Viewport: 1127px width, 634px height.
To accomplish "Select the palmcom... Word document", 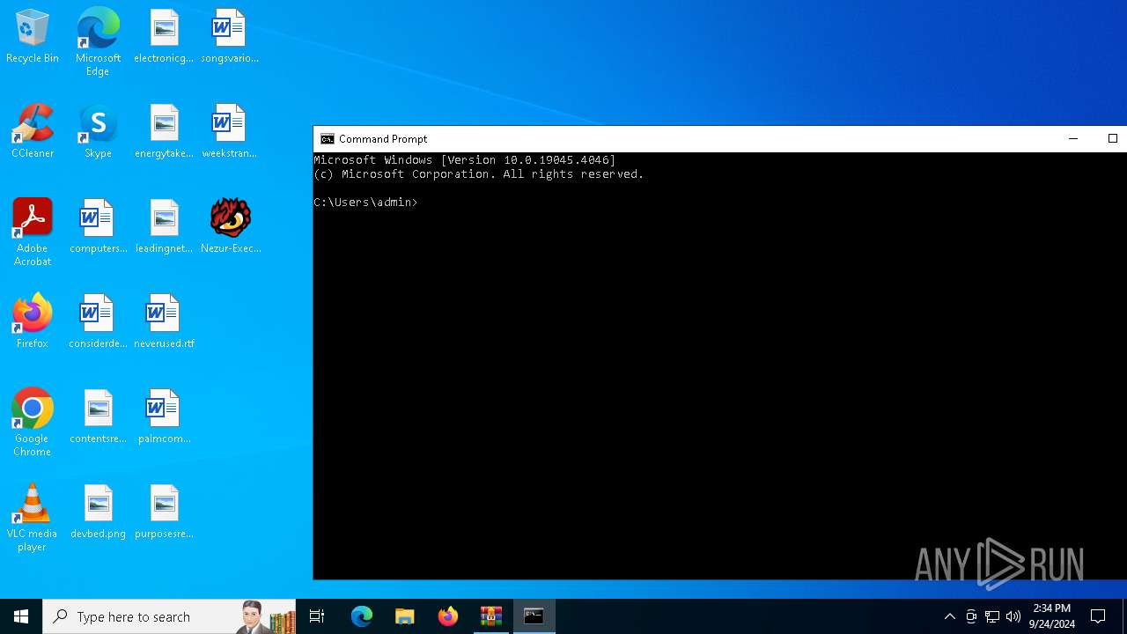I will coord(164,417).
